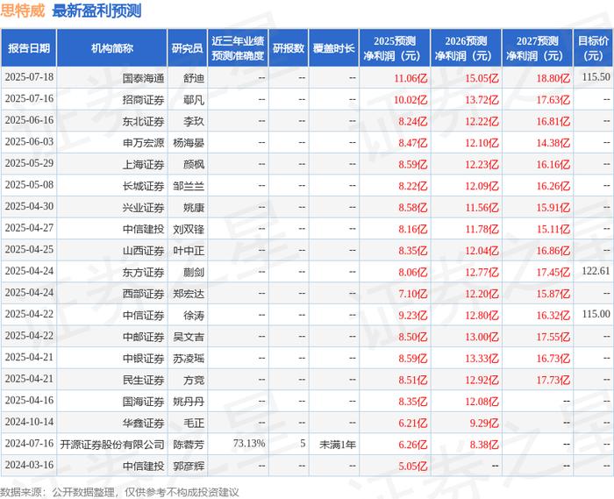
Task: Click institution name 中信证券
Action: click(x=143, y=315)
